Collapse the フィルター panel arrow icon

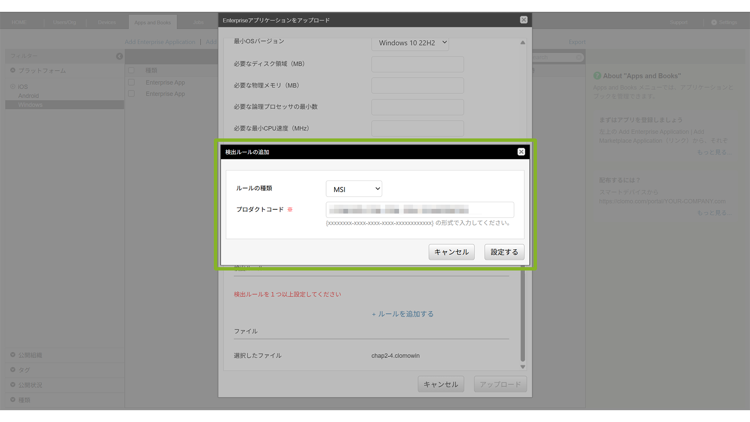coord(119,56)
